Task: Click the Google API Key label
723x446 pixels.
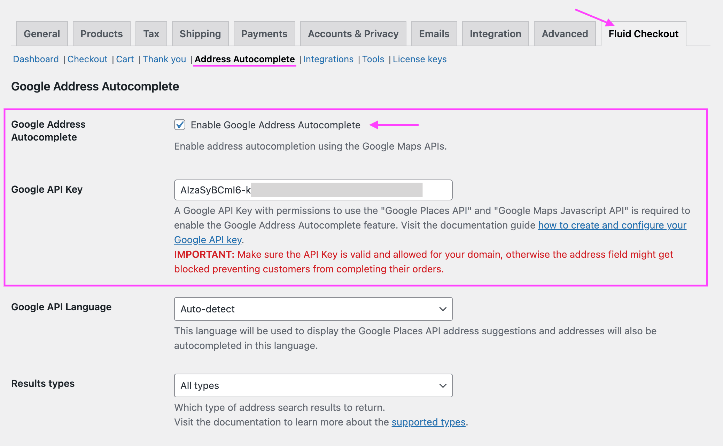Action: coord(47,189)
